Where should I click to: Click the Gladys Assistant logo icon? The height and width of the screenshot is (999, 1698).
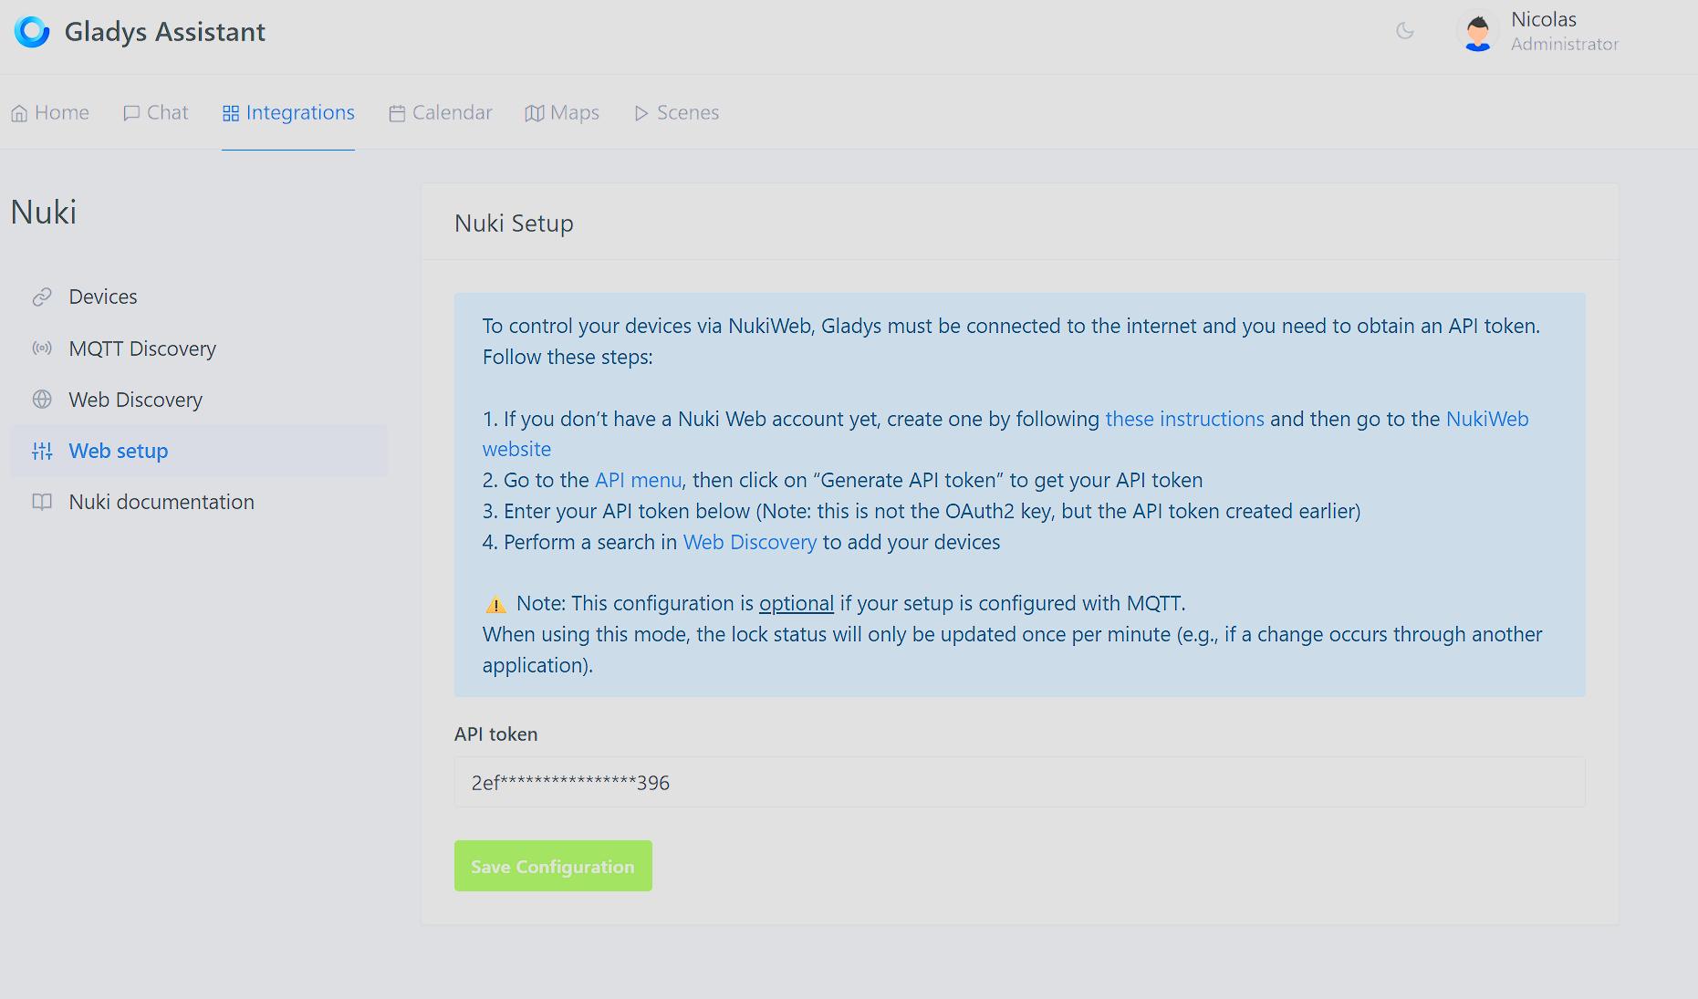[32, 30]
